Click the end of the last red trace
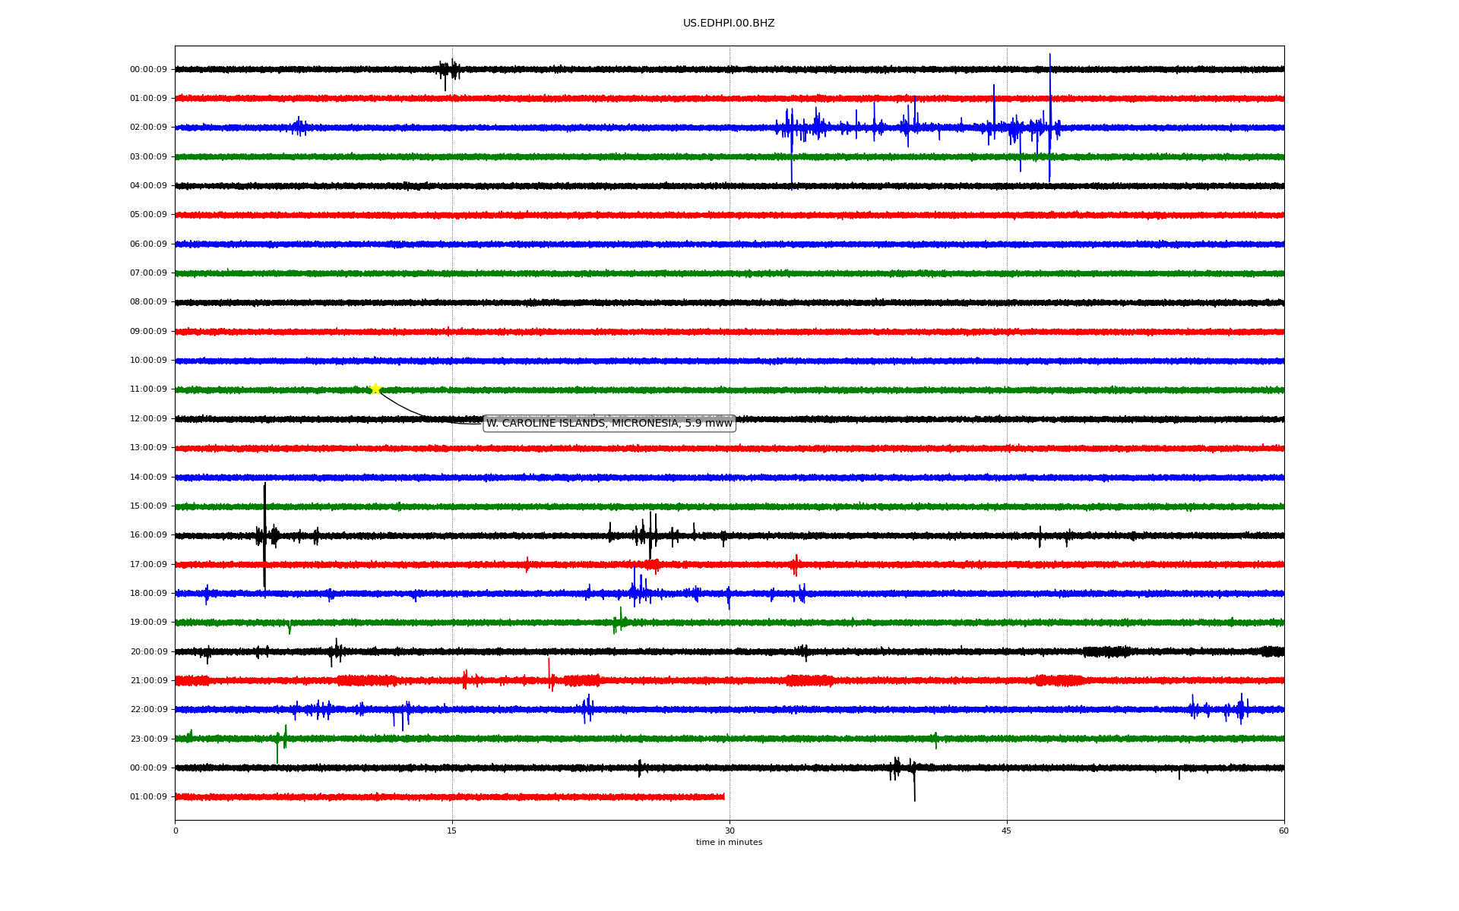This screenshot has width=1459, height=911. (x=723, y=796)
